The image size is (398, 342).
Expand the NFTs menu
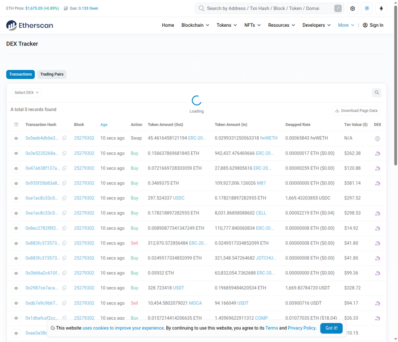pyautogui.click(x=253, y=25)
